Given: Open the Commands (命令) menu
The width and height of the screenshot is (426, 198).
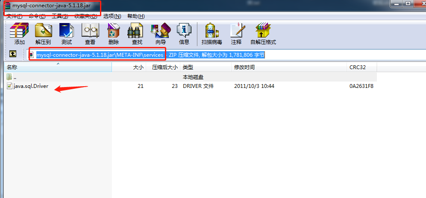Looking at the screenshot, I should click(x=37, y=16).
